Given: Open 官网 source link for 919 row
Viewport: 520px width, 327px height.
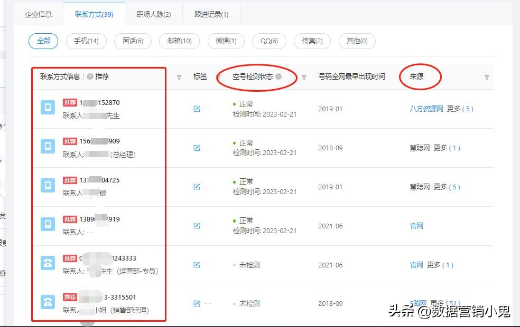Looking at the screenshot, I should click(x=416, y=226).
